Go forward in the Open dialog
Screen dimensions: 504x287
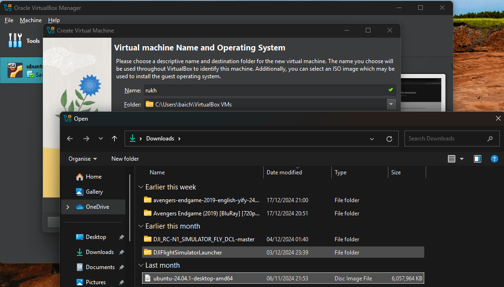[x=86, y=139]
